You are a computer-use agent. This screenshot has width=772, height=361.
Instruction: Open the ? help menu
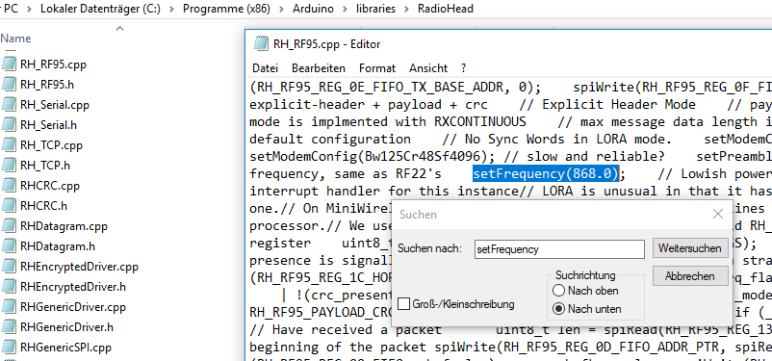point(463,68)
